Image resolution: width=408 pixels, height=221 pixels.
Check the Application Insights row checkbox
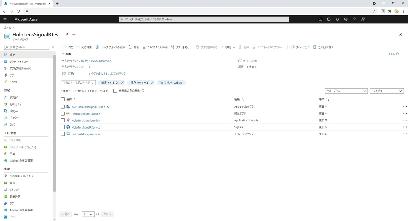(x=63, y=120)
